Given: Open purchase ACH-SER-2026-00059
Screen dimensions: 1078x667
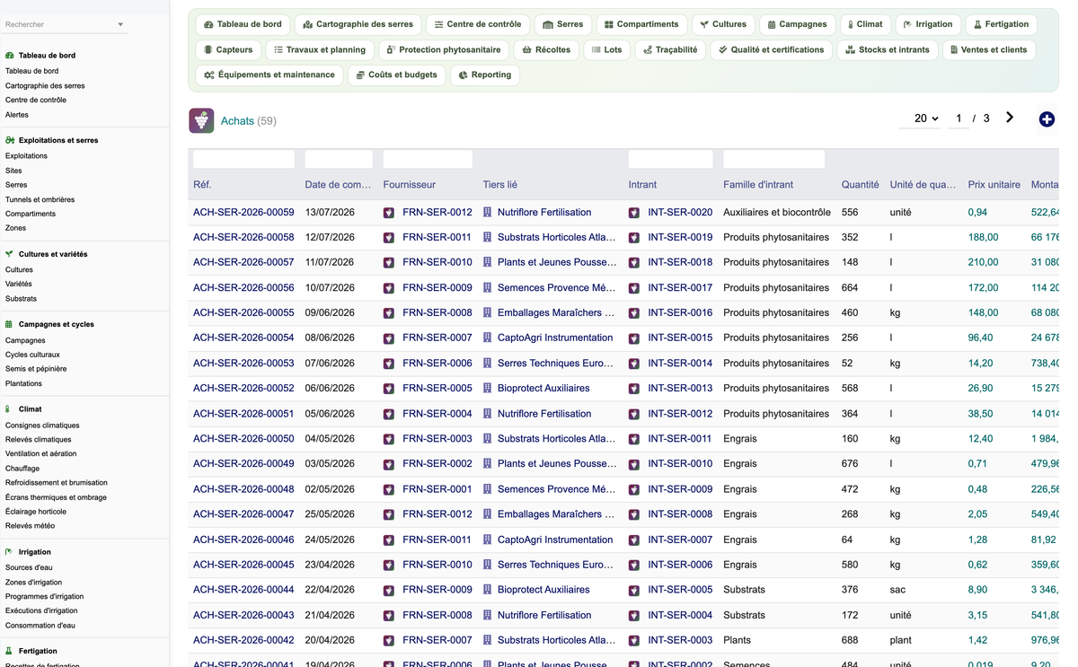Looking at the screenshot, I should (243, 213).
